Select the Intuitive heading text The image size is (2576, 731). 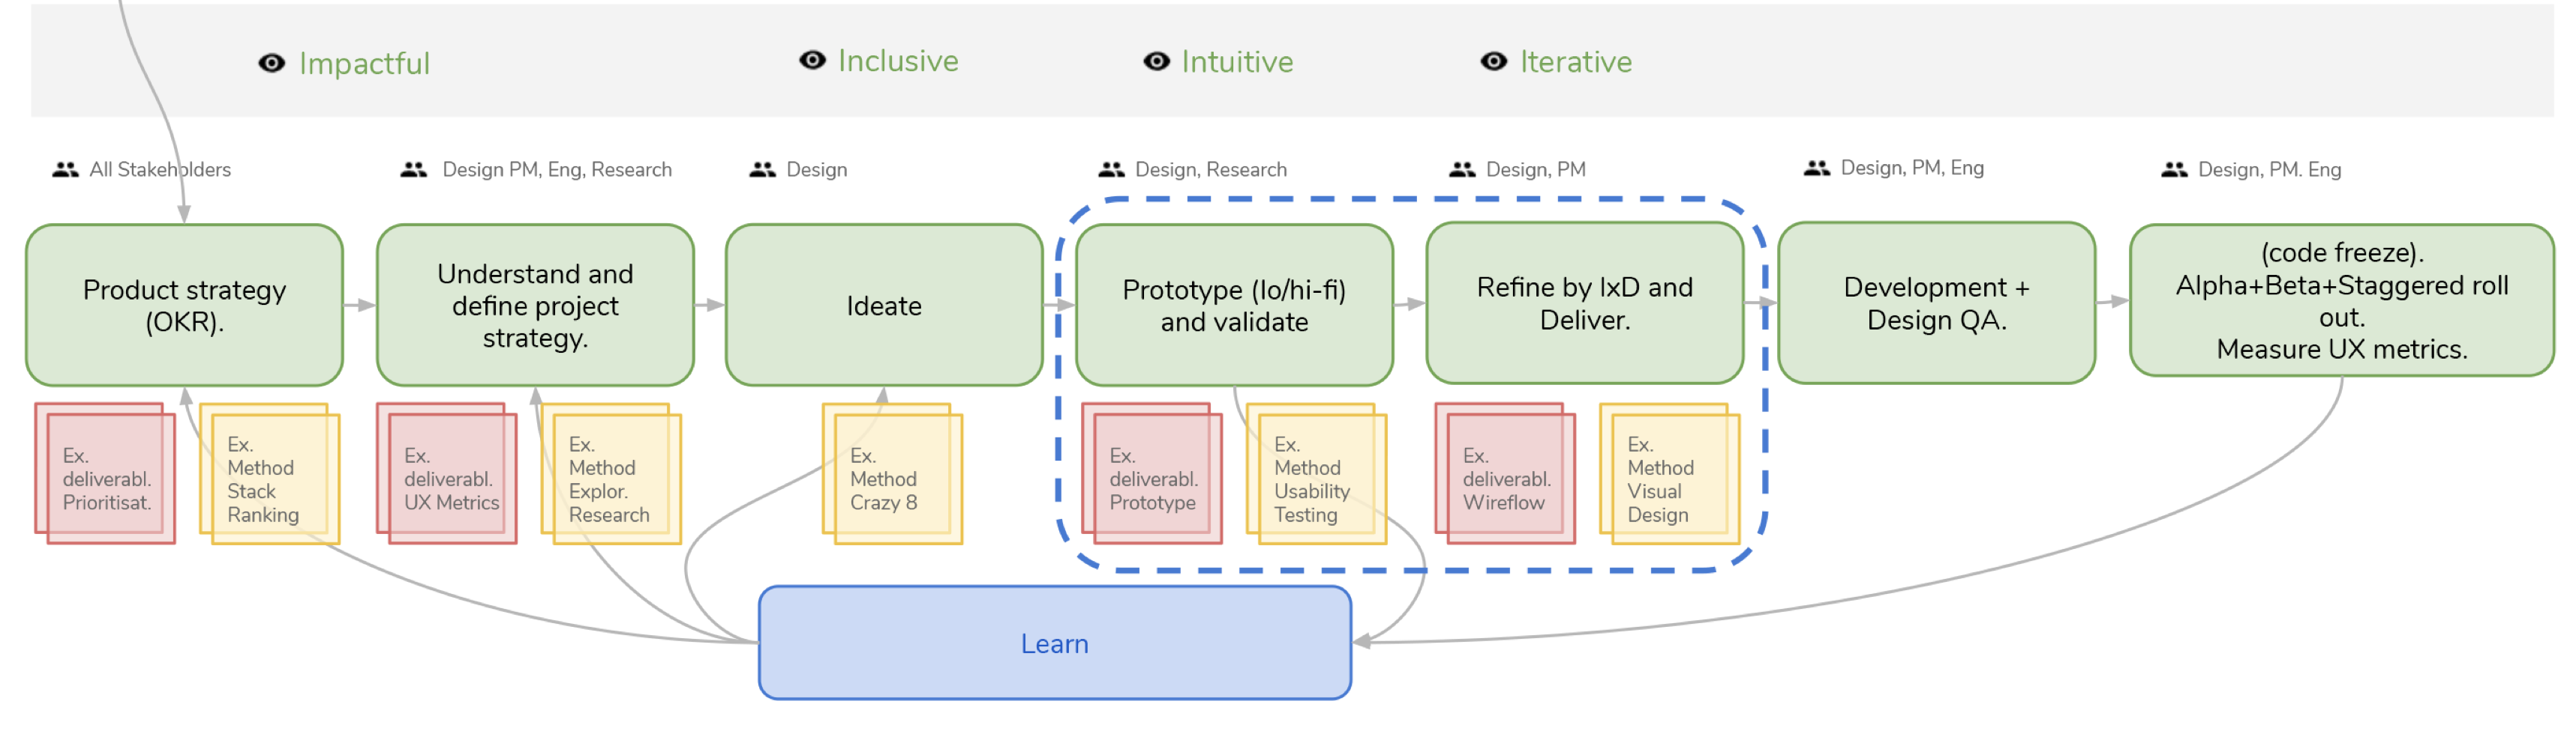coord(1237,62)
